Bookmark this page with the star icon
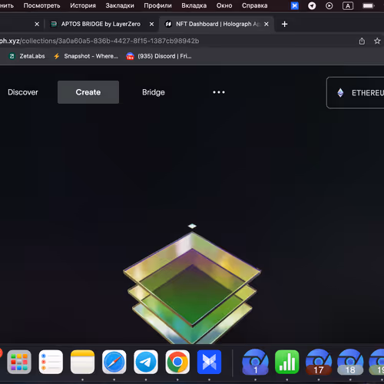Viewport: 384px width, 384px height. pos(377,41)
